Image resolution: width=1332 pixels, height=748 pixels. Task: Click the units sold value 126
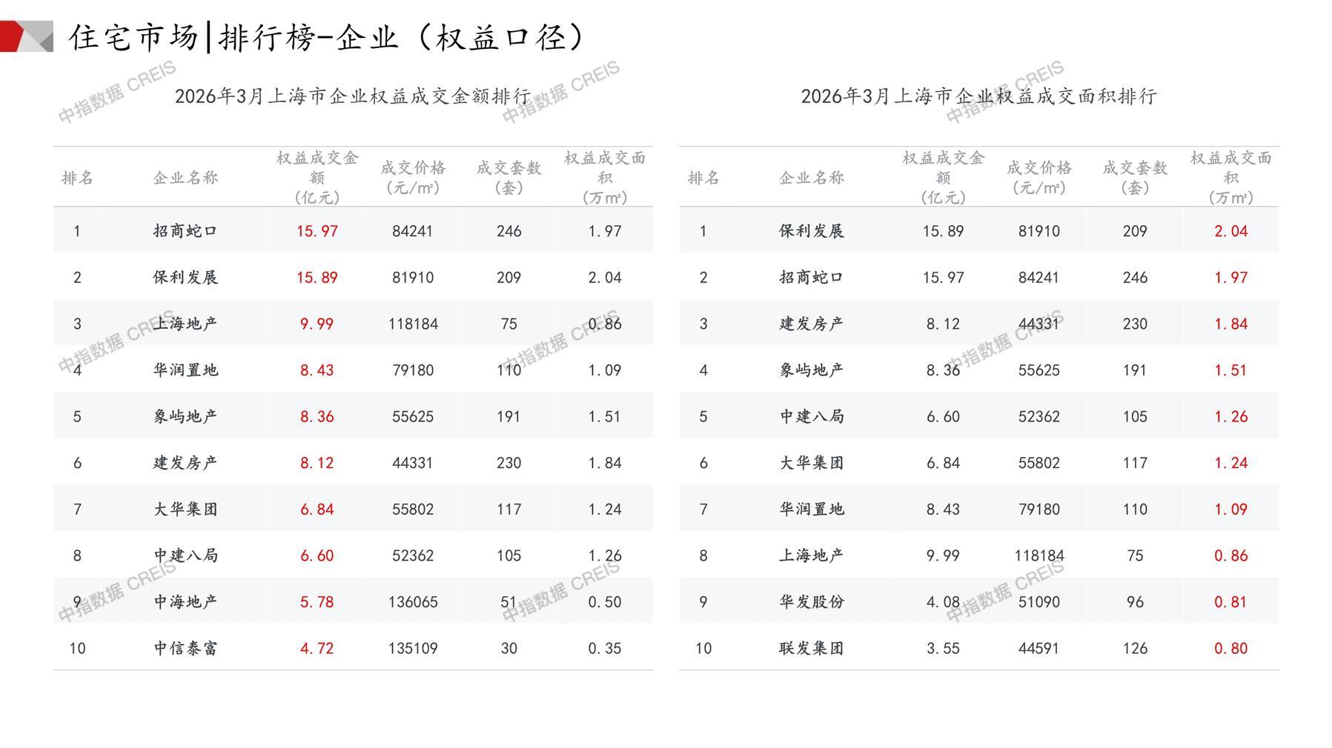1135,649
